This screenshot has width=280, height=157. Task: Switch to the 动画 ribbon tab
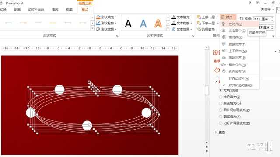[17, 10]
